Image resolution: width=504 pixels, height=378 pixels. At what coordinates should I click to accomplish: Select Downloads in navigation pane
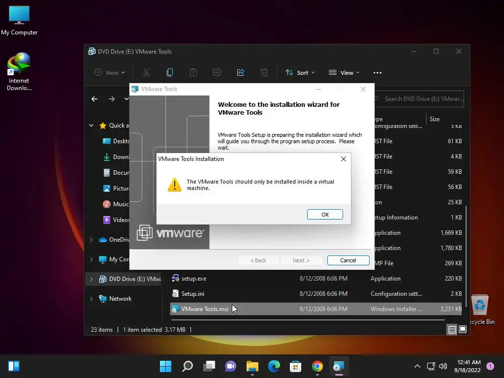tap(116, 157)
